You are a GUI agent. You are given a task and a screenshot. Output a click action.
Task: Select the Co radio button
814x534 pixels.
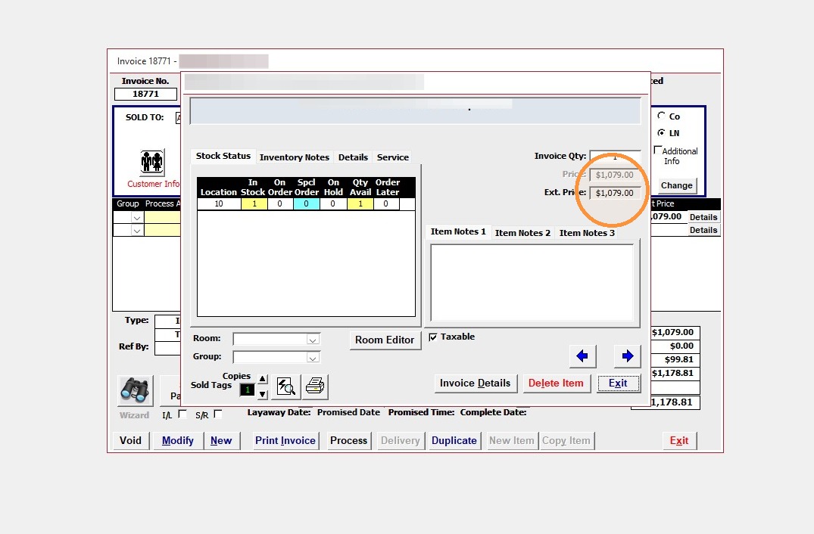661,116
